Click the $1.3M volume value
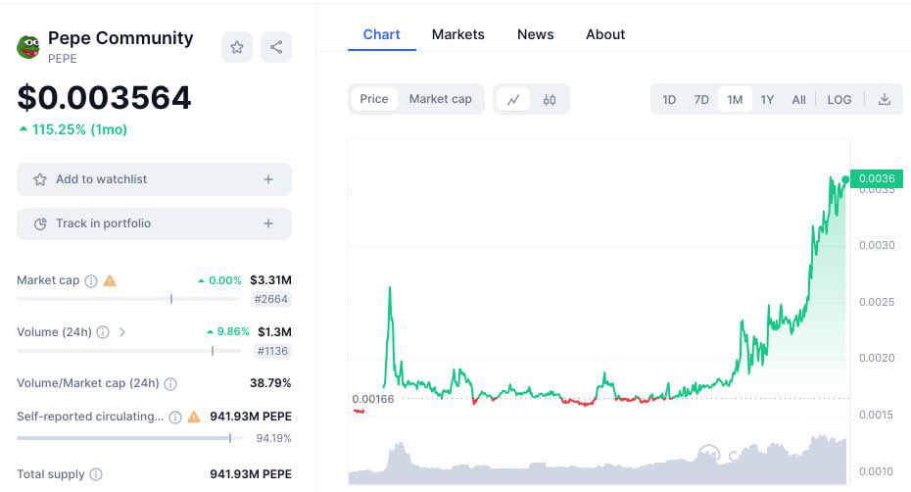The height and width of the screenshot is (492, 911). pyautogui.click(x=274, y=332)
